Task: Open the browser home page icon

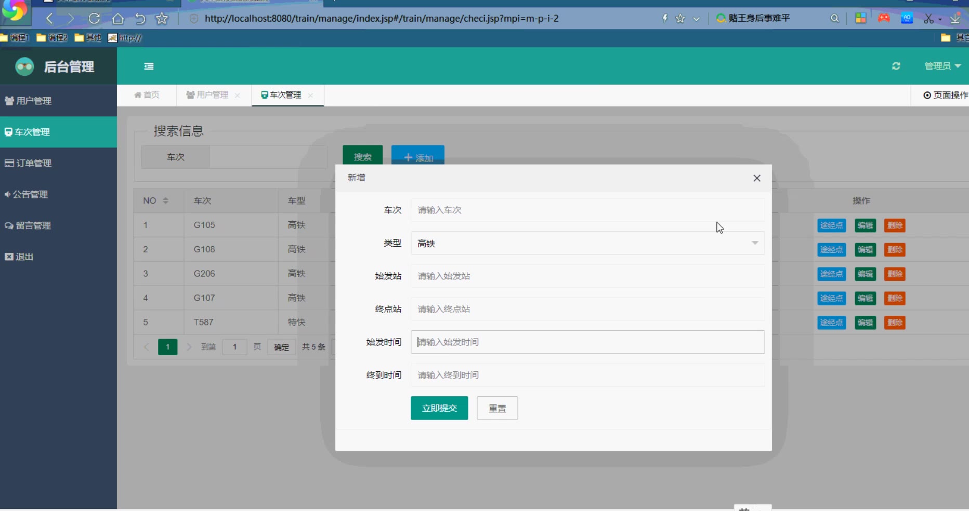Action: 118,19
